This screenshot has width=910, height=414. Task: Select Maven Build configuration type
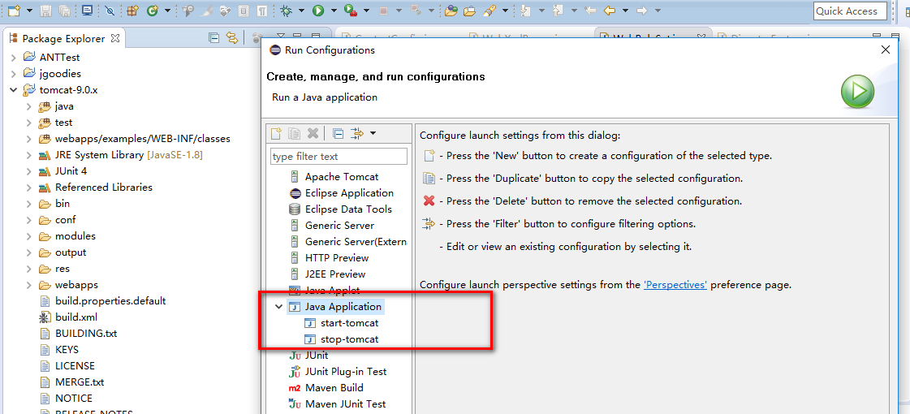(334, 388)
